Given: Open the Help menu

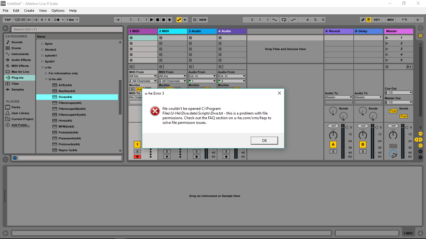Looking at the screenshot, I should click(73, 11).
